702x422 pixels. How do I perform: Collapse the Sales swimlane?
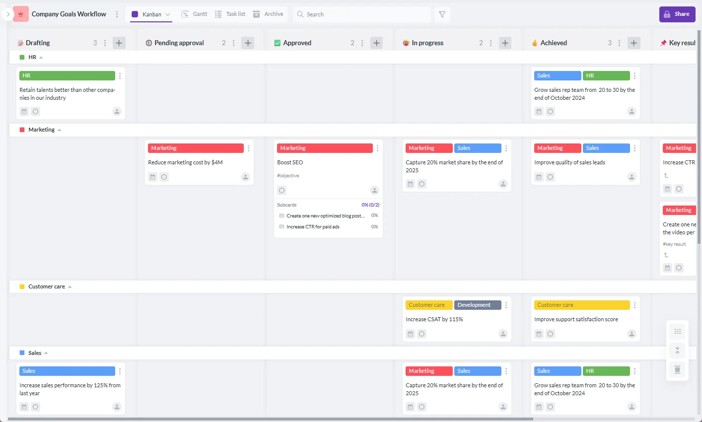click(x=46, y=353)
